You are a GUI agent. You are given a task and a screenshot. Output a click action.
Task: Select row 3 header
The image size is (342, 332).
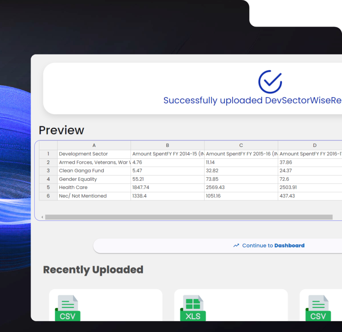48,171
